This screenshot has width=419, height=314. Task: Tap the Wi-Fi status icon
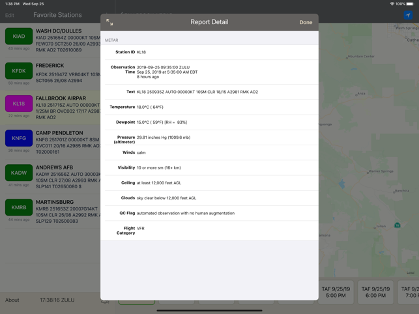pyautogui.click(x=392, y=4)
